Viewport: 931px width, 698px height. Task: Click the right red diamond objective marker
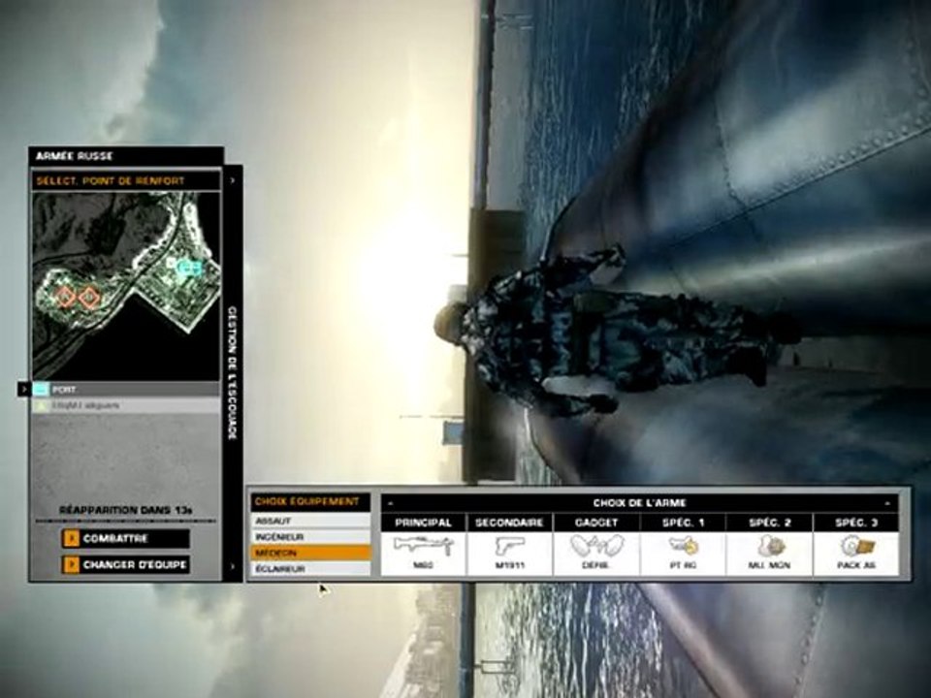pos(89,297)
